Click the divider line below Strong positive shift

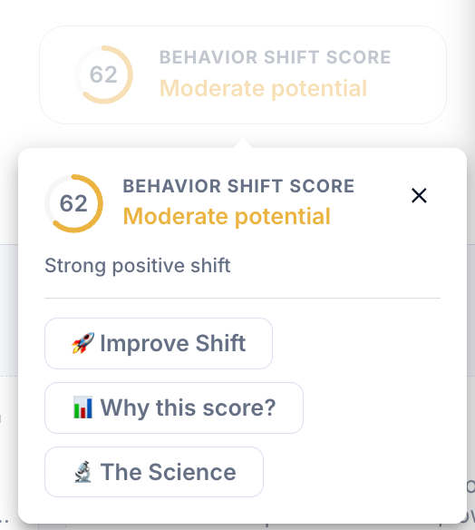(242, 298)
